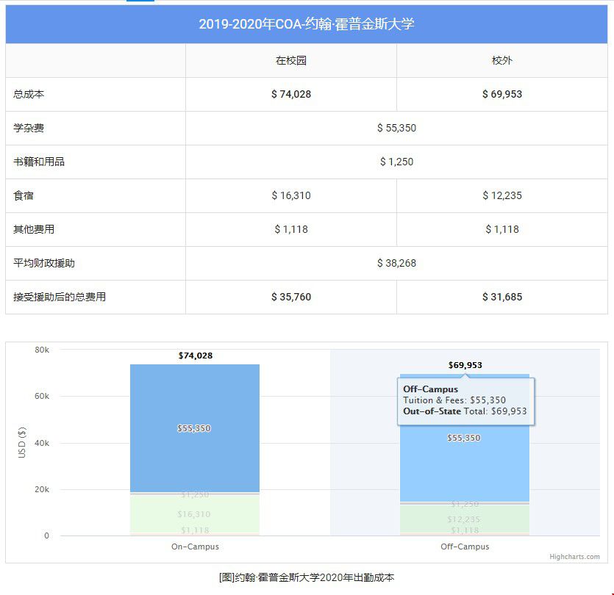Click the '$74,028' total label above On-Campus bar
Viewport: 614px width, 595px height.
196,356
